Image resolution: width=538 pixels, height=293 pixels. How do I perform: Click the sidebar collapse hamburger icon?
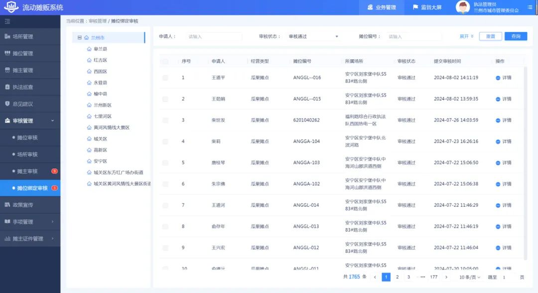coord(7,21)
